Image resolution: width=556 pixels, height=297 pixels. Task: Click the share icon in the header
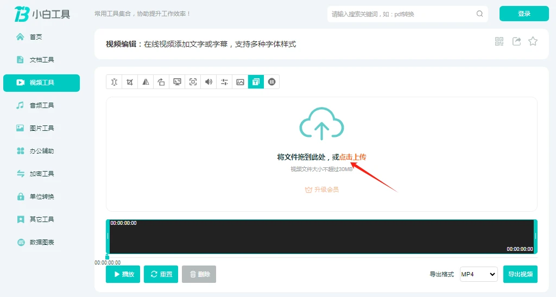pyautogui.click(x=517, y=41)
